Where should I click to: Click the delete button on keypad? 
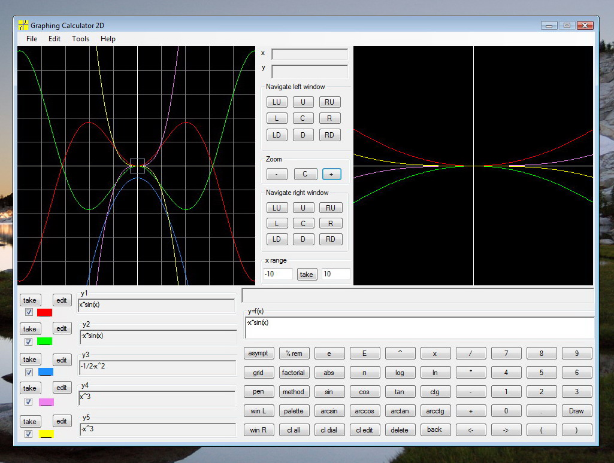[400, 430]
